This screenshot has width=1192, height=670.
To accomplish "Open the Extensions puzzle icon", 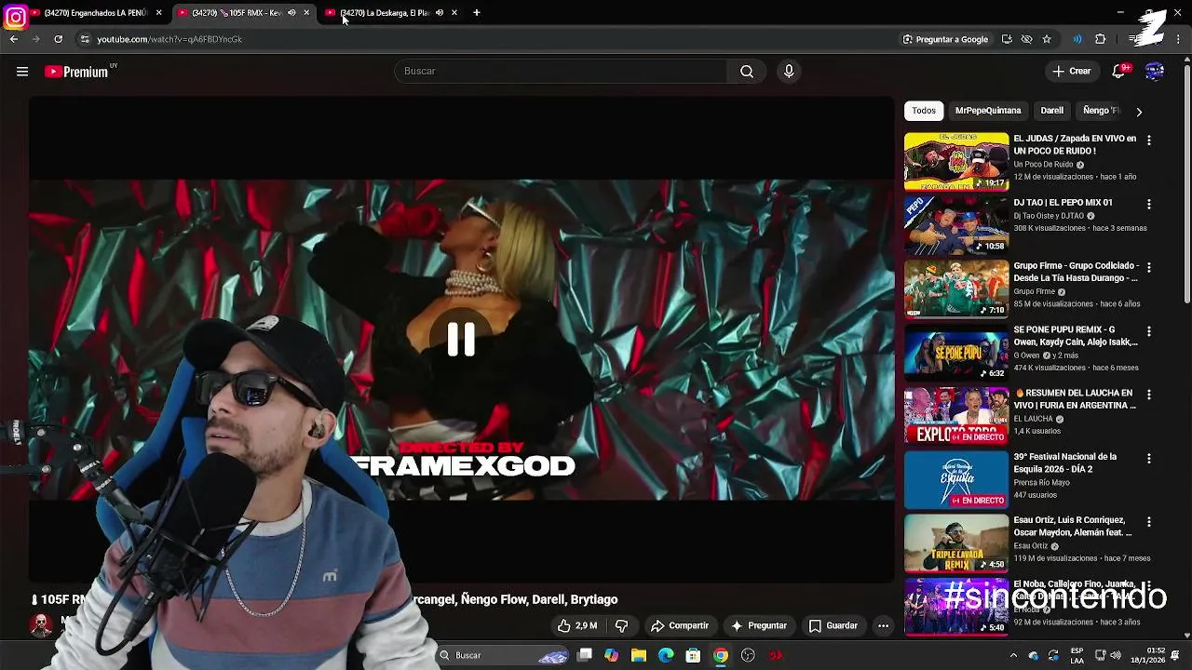I will tap(1101, 39).
